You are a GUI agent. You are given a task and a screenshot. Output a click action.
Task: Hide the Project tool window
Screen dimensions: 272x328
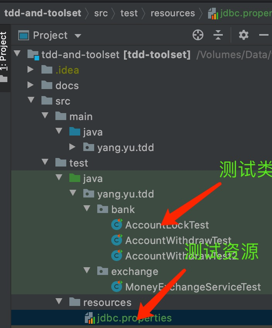click(263, 35)
